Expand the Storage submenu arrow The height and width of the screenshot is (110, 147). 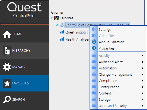pos(143,100)
